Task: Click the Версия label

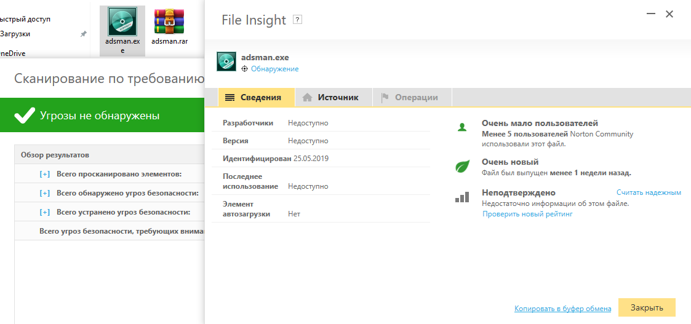Action: [x=236, y=141]
